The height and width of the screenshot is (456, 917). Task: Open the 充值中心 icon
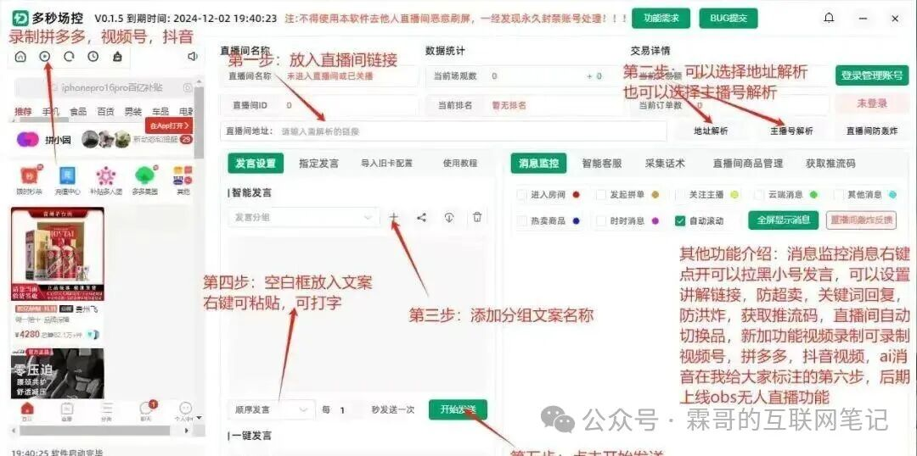[67, 175]
